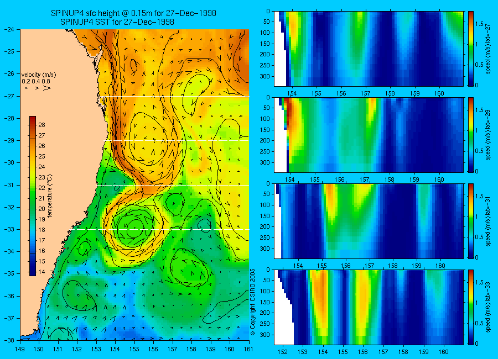Image resolution: width=498 pixels, height=359 pixels.
Task: Click the 28 tick on temperature color bar
Action: coord(42,125)
